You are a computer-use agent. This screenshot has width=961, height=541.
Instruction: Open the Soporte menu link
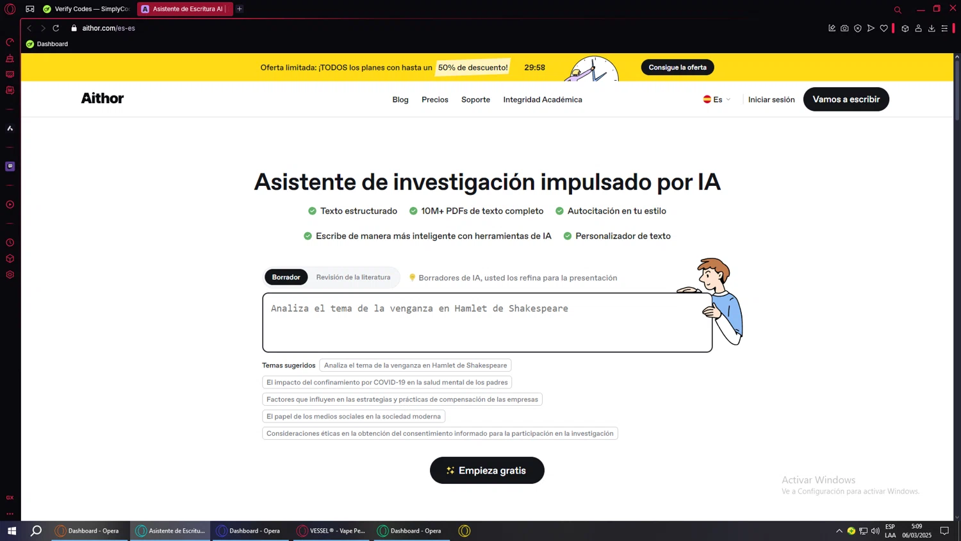(x=475, y=99)
